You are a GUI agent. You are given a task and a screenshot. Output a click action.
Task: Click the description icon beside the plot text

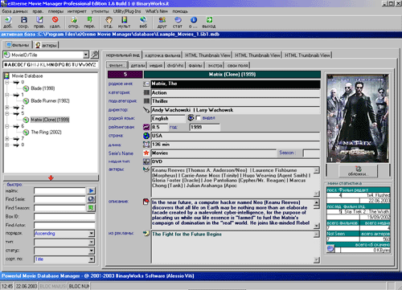(x=146, y=202)
